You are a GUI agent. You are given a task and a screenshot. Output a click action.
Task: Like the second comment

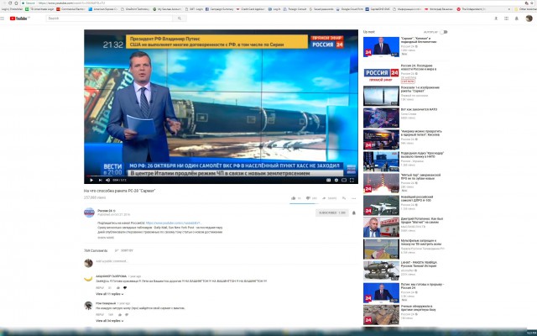pyautogui.click(x=120, y=314)
